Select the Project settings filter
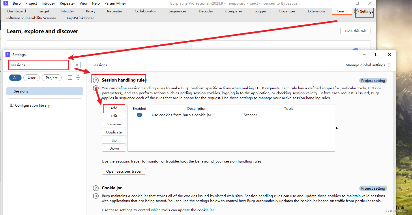Screen dimensions: 412x215 click(52, 78)
